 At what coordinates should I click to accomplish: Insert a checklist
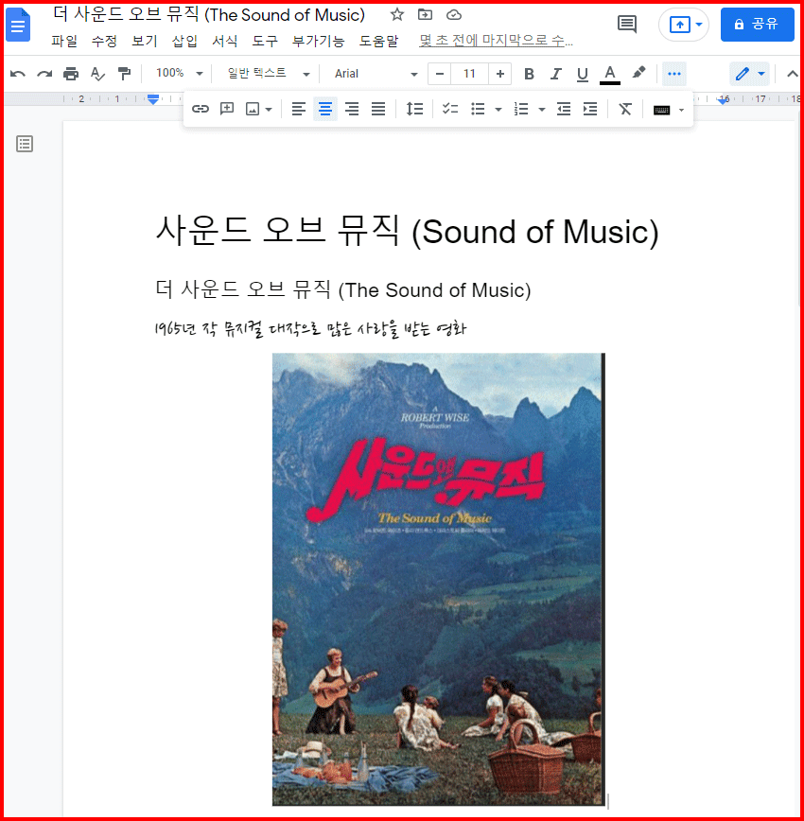pyautogui.click(x=450, y=109)
